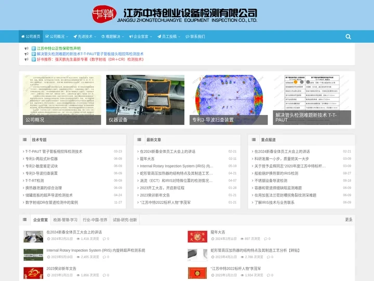374x281 pixels.
Task: Click the first carousel dot indicator
Action: tap(296, 82)
